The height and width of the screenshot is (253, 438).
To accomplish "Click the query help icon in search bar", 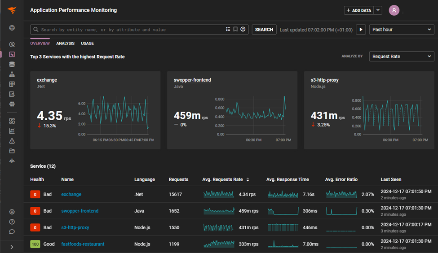I will (243, 29).
